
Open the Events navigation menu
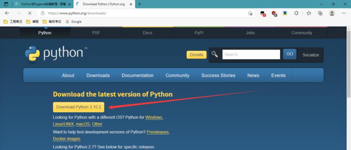pyautogui.click(x=278, y=75)
